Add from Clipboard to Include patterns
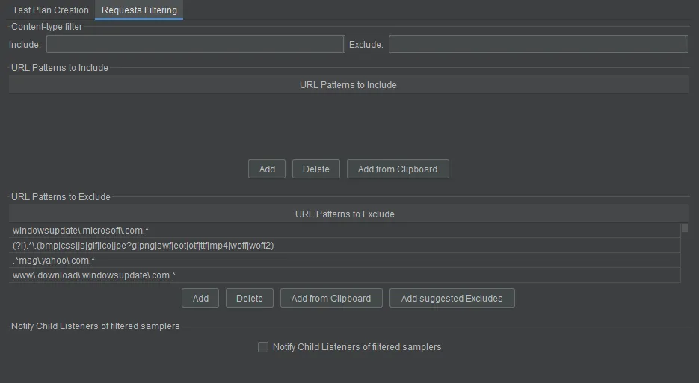 [x=398, y=169]
